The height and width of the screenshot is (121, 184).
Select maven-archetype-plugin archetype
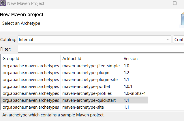tap(74, 73)
